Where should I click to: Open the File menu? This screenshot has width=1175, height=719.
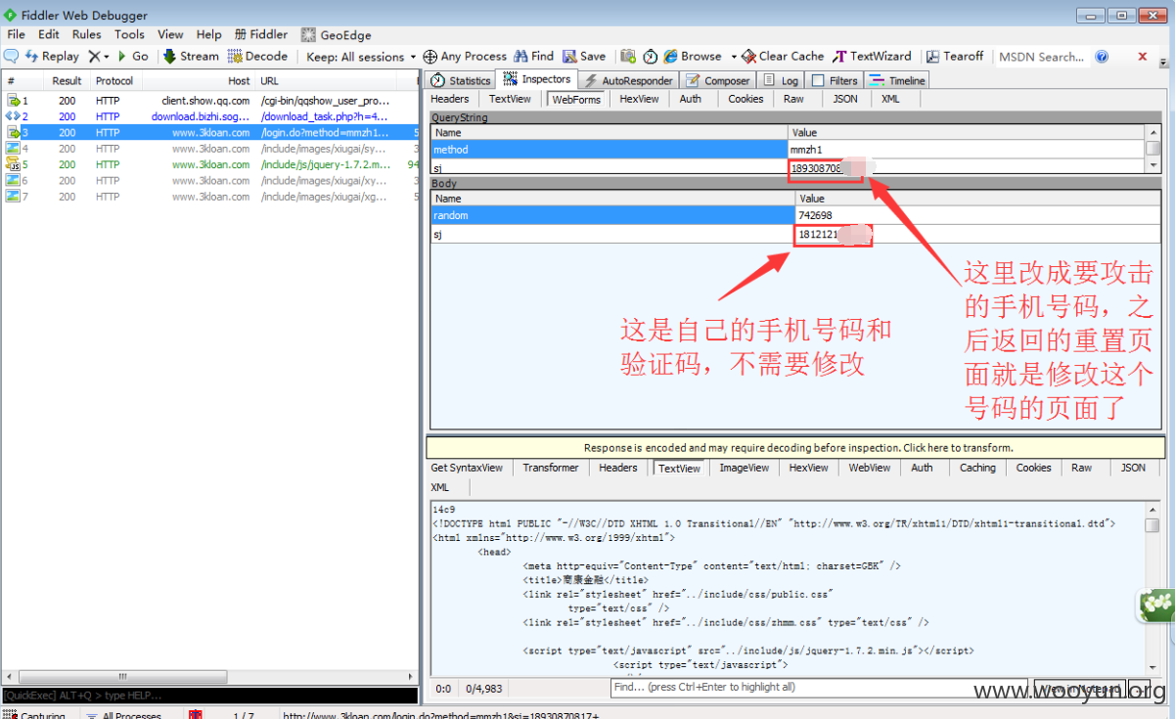coord(16,34)
